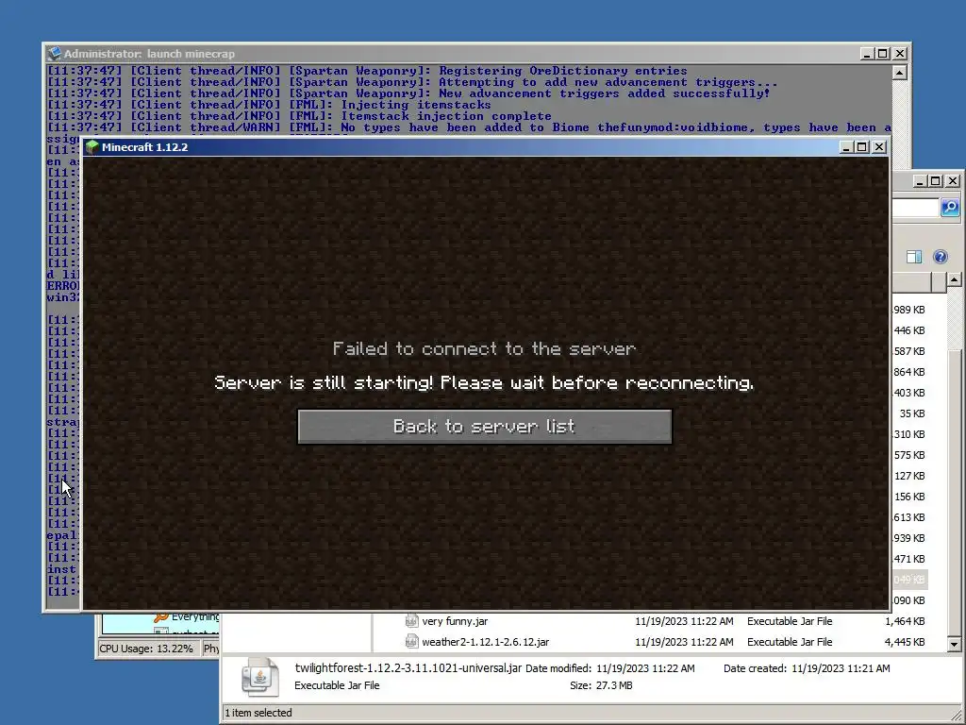Click the Server is still starting message
The width and height of the screenshot is (966, 725).
[x=484, y=383]
